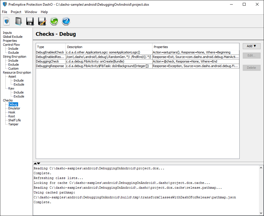Open the Project menu

16,12
